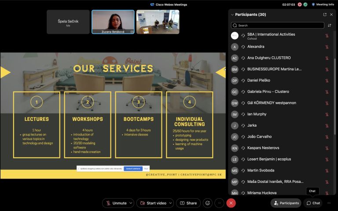Image resolution: width=338 pixels, height=211 pixels.
Task: Select Zuzana Betáková's video thumbnail
Action: (113, 22)
